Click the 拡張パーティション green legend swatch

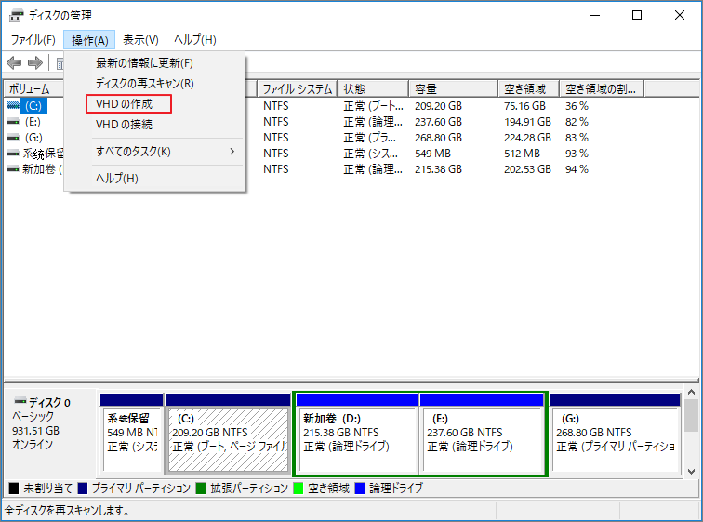(x=201, y=488)
